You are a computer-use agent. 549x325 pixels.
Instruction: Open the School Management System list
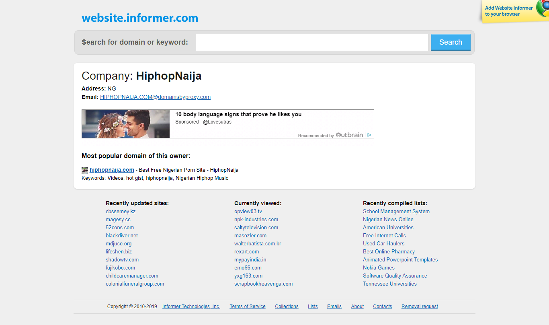coord(396,211)
